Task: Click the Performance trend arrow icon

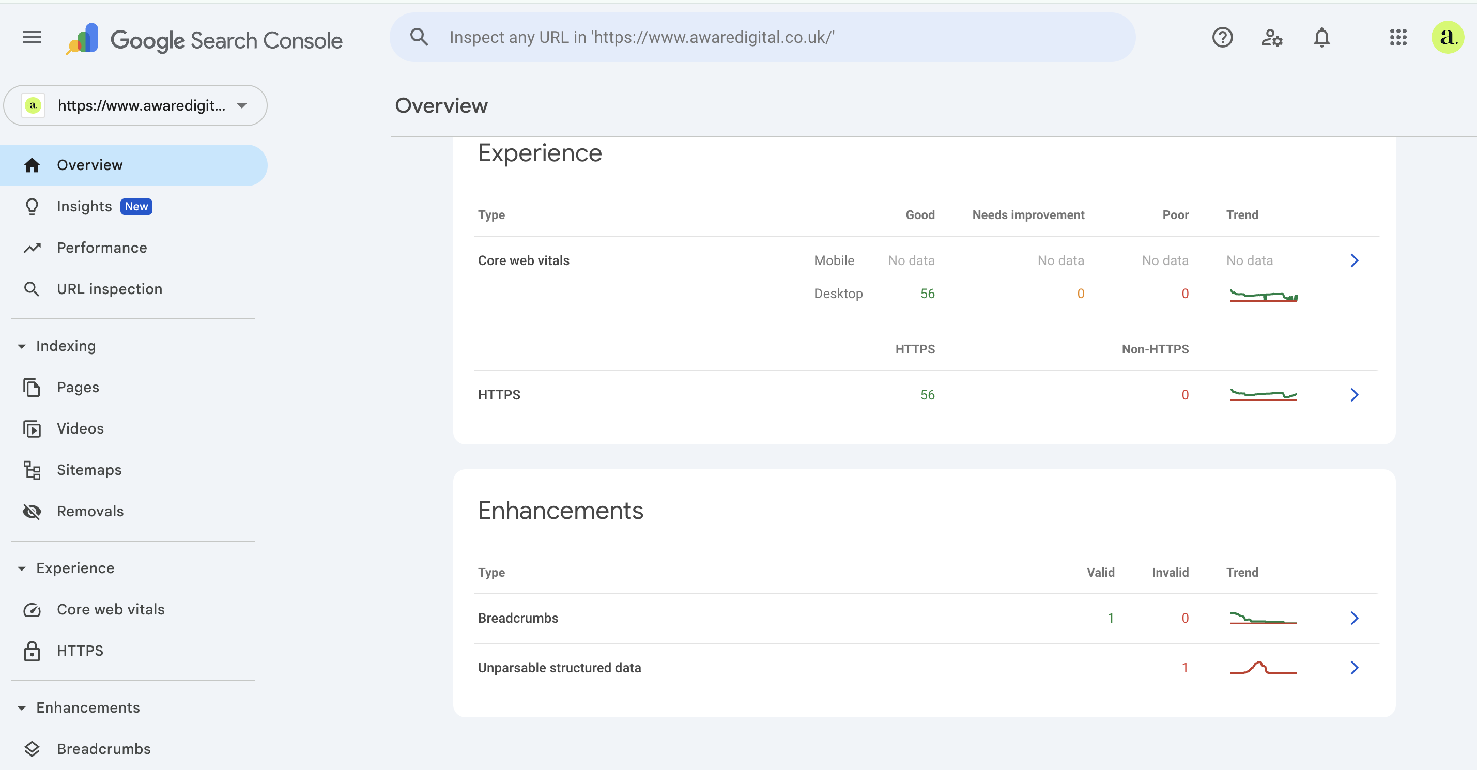Action: click(32, 248)
